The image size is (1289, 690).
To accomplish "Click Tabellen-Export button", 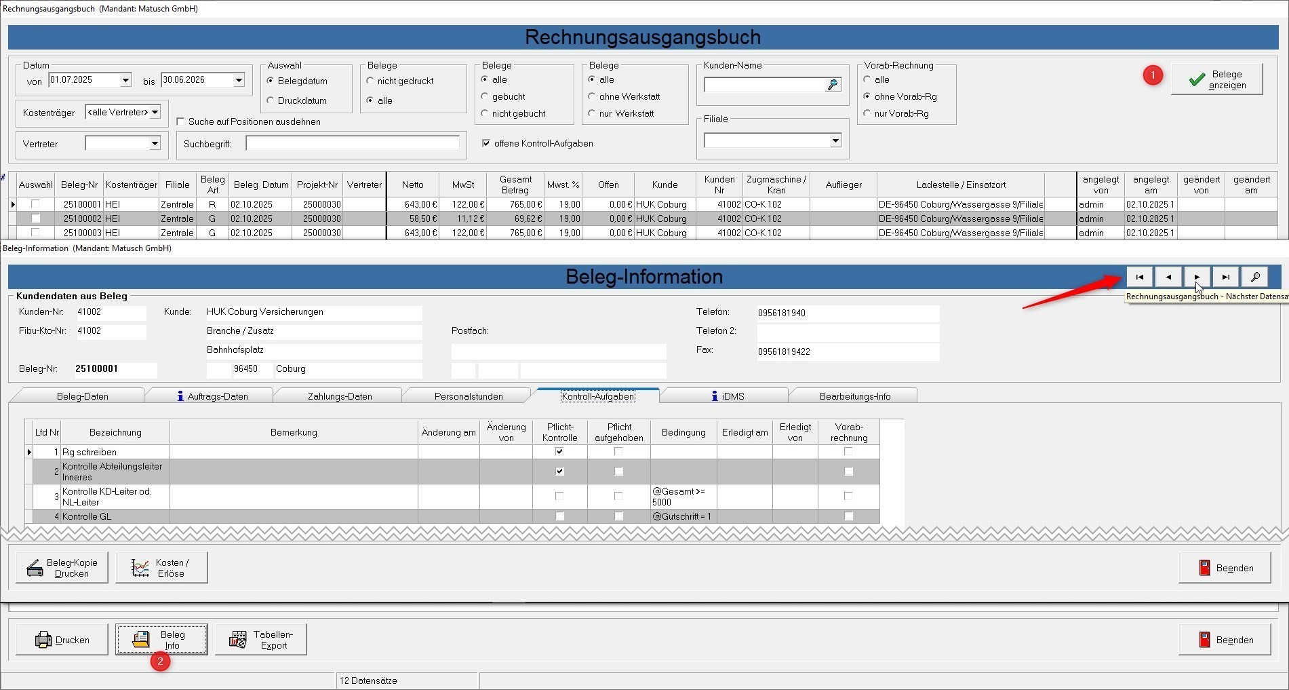I will point(261,640).
